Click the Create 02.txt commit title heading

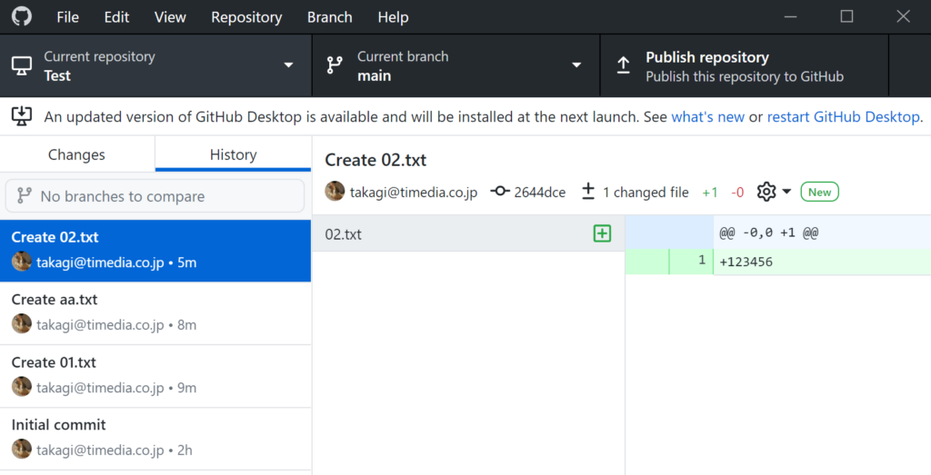click(x=375, y=160)
